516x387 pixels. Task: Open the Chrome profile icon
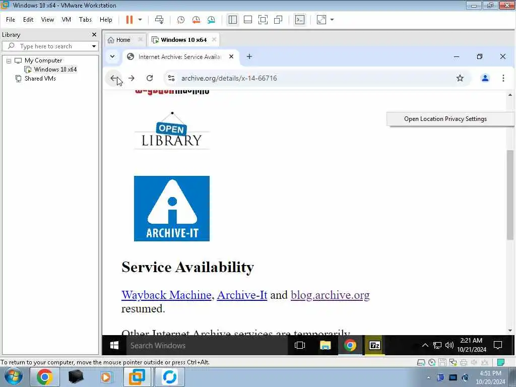[485, 78]
